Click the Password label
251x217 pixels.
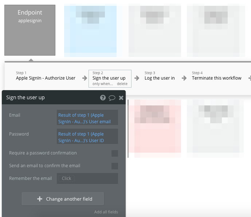pos(19,134)
